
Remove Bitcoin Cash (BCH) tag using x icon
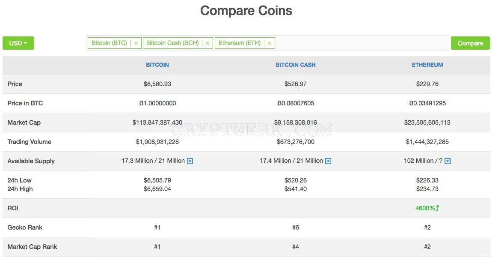pyautogui.click(x=208, y=43)
